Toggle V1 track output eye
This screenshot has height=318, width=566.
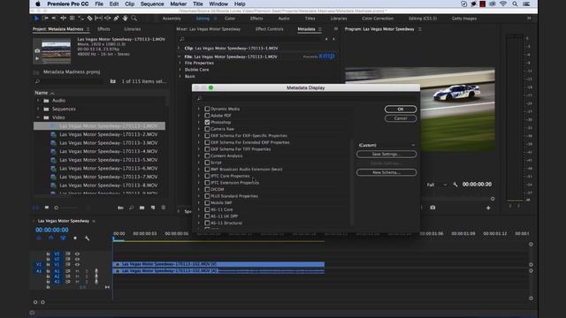77,265
